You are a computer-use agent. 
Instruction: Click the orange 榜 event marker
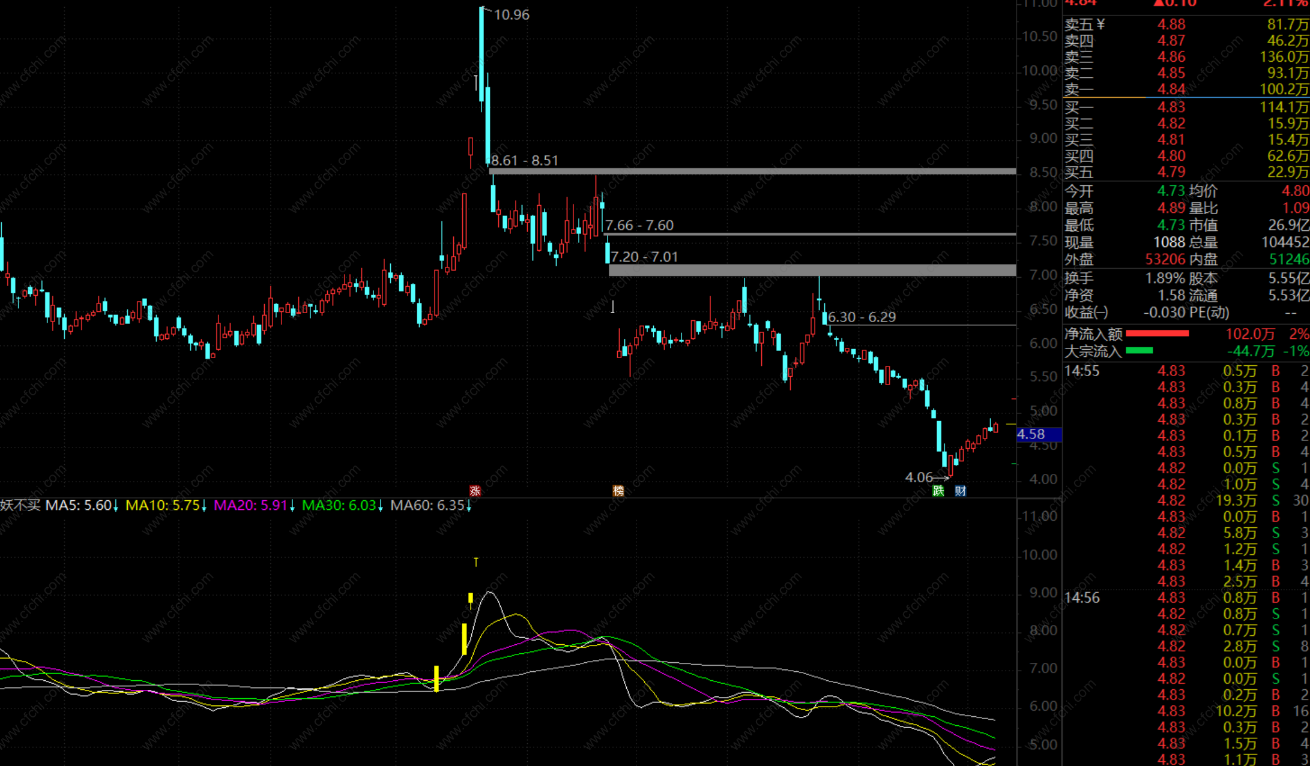pyautogui.click(x=618, y=491)
